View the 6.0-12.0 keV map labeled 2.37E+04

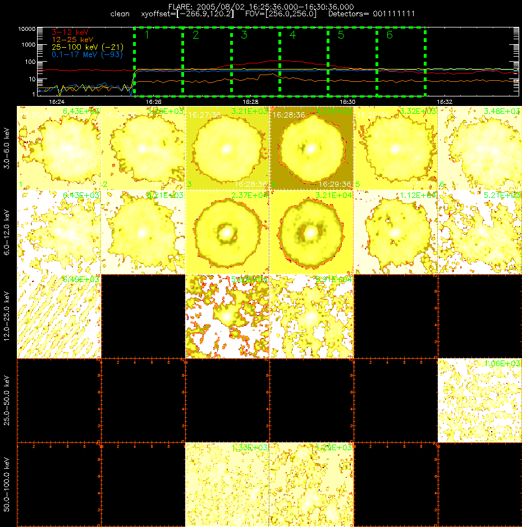227,232
